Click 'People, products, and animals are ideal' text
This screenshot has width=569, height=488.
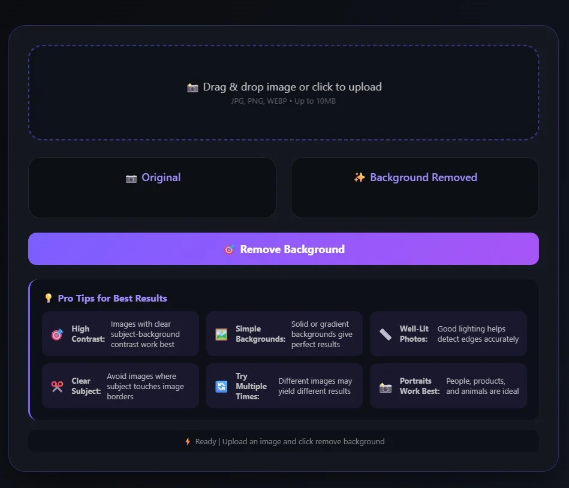point(482,386)
